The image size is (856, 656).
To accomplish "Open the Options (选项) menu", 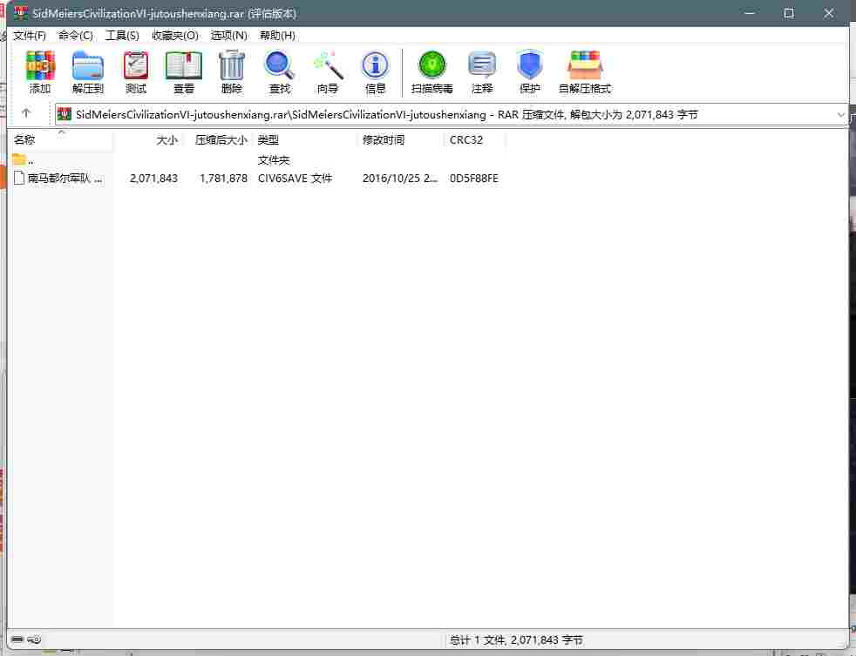I will coord(228,36).
